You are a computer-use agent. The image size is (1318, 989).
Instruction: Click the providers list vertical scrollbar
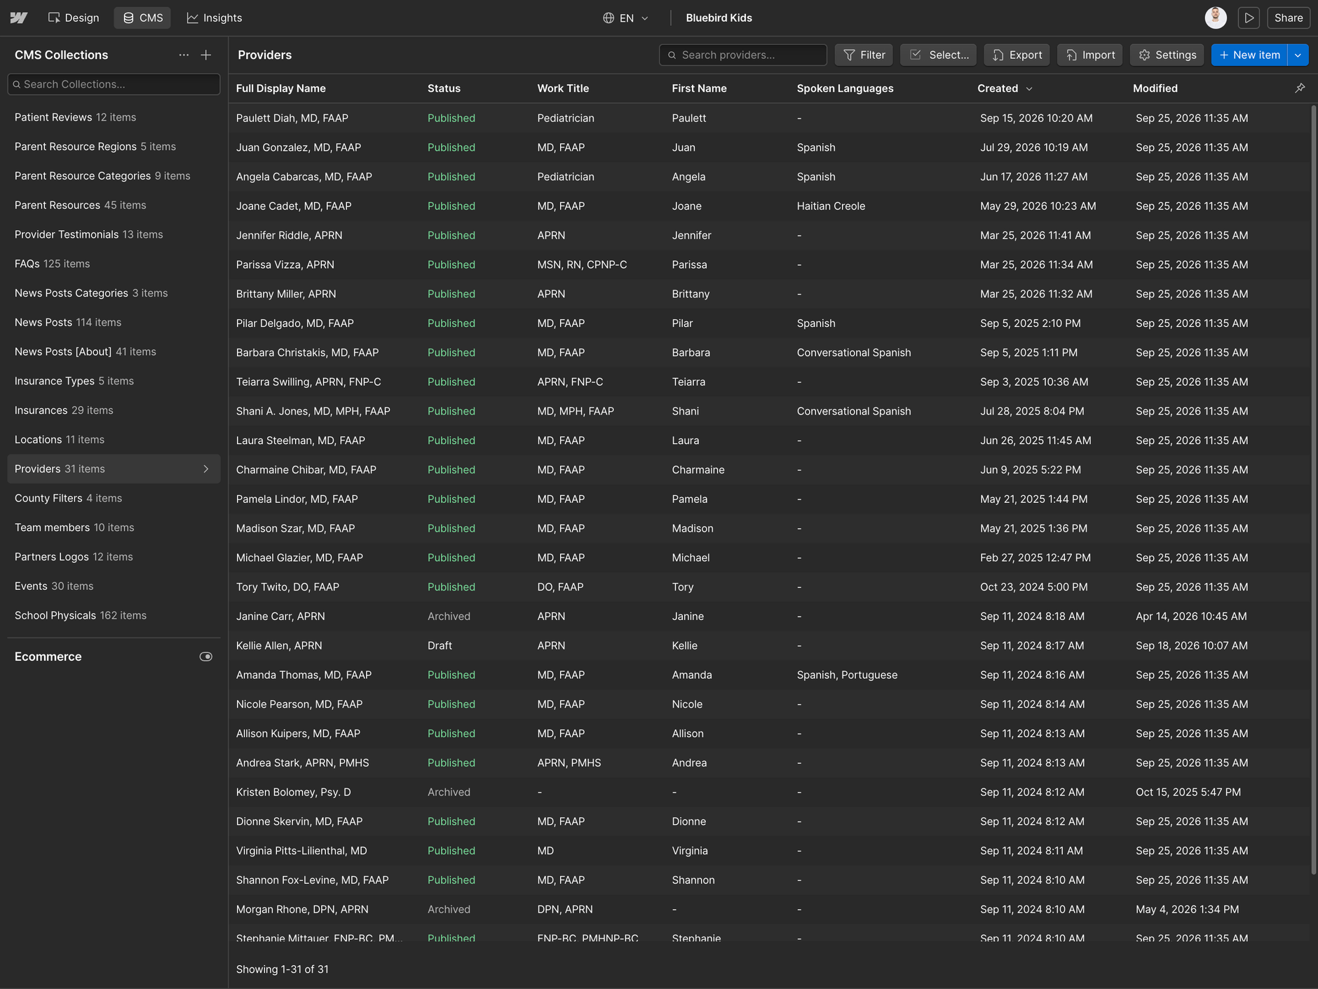(x=1314, y=490)
